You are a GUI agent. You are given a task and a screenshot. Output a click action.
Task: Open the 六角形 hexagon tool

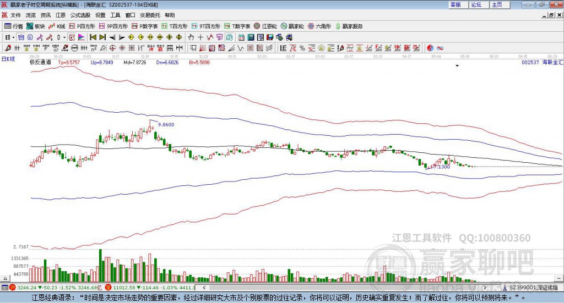tap(319, 26)
